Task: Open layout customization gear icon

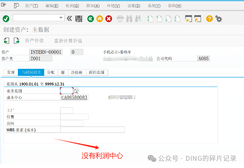Action: 219,19
